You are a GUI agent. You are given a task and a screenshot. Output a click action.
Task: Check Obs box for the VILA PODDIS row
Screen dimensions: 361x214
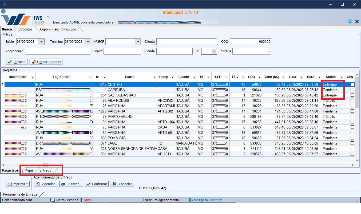[352, 100]
